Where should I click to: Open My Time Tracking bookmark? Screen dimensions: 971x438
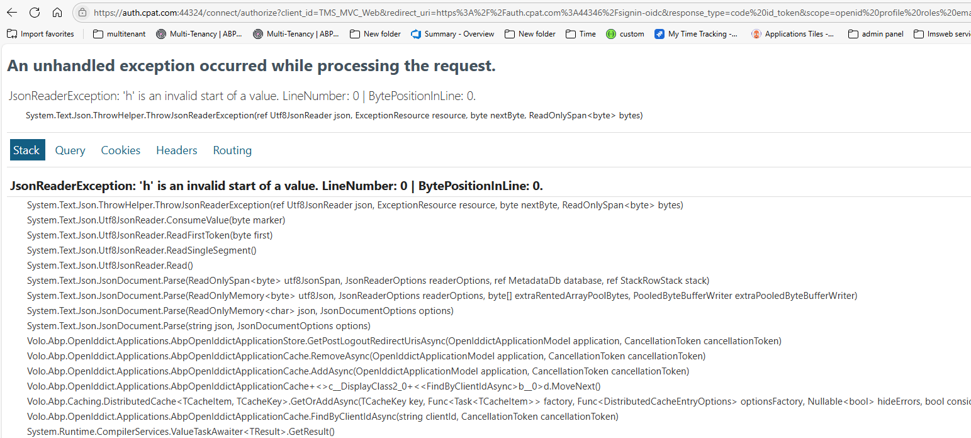click(x=697, y=34)
